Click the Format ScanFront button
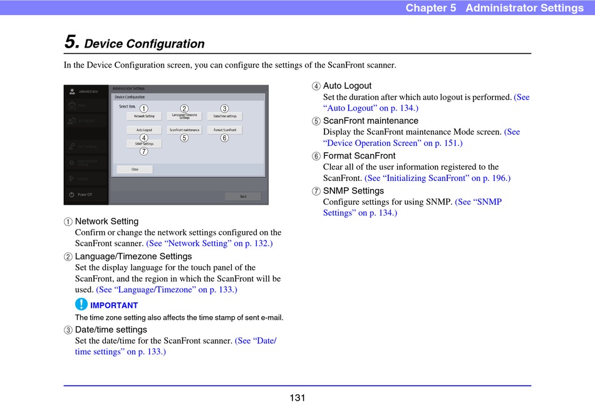The width and height of the screenshot is (595, 420). tap(225, 130)
